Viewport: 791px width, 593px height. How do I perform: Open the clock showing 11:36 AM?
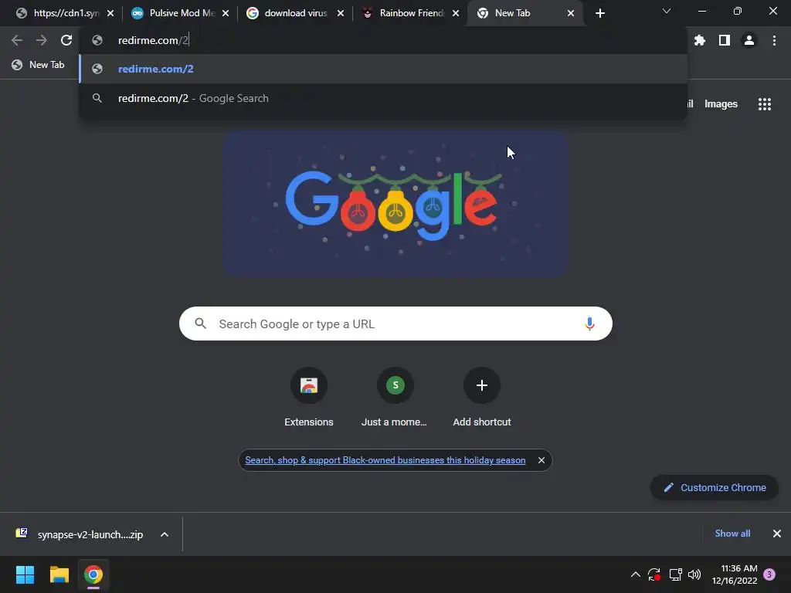(735, 574)
